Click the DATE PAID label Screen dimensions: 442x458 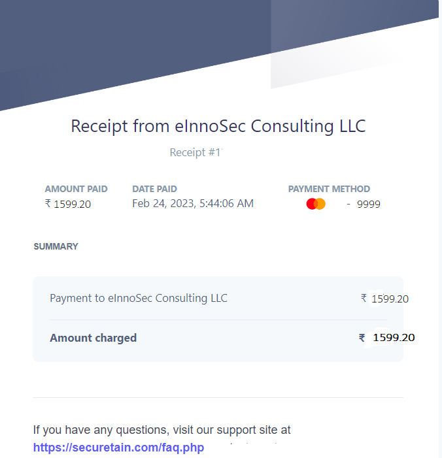pyautogui.click(x=154, y=189)
